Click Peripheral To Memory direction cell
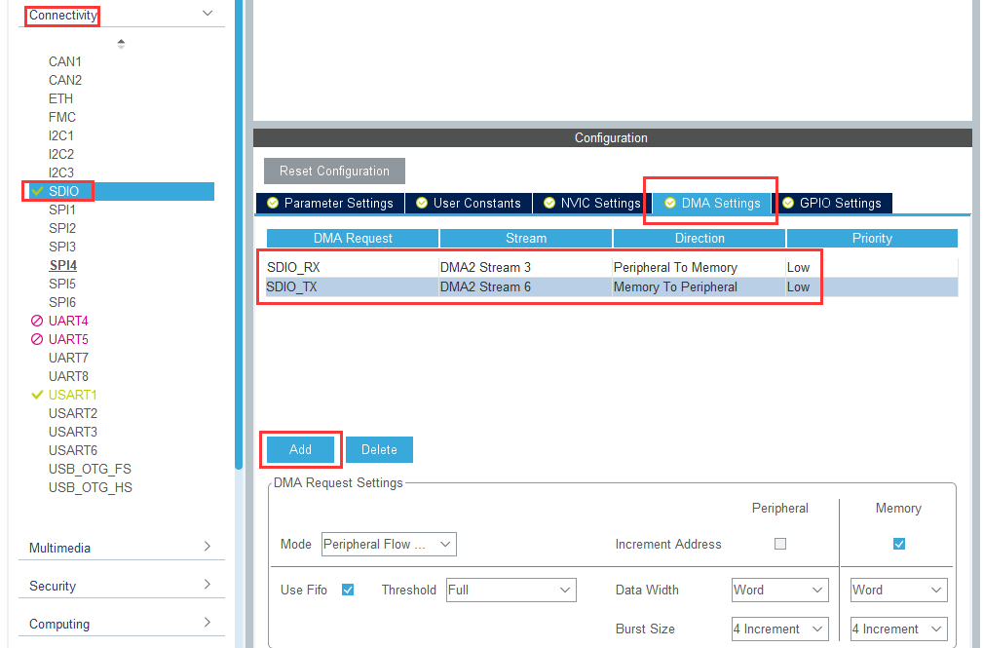983x648 pixels. tap(699, 267)
